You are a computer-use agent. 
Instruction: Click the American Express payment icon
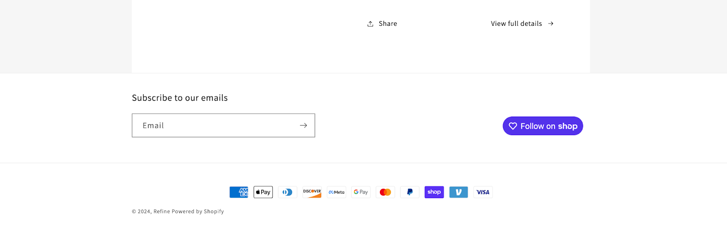pyautogui.click(x=239, y=192)
